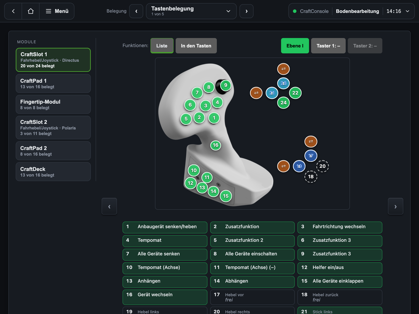The height and width of the screenshot is (314, 419).
Task: Select the Fingertip-Modul module
Action: (53, 104)
